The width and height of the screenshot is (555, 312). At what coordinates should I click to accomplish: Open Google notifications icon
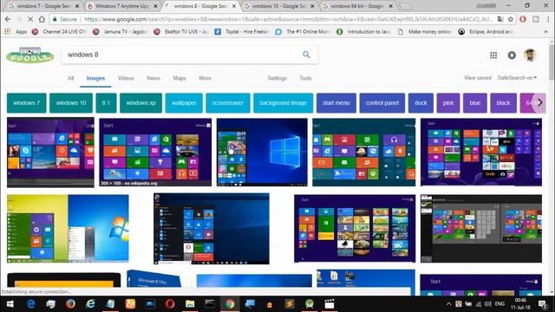[512, 55]
